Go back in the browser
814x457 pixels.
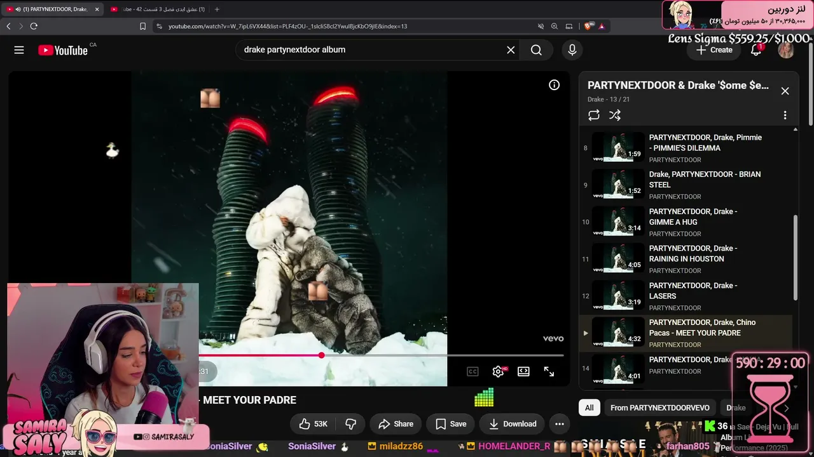coord(8,26)
